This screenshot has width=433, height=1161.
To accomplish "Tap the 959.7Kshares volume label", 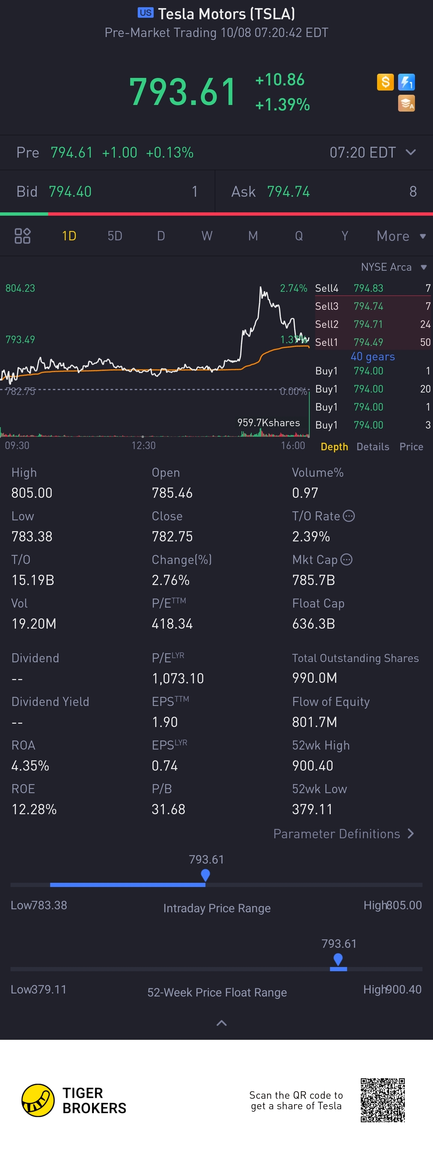I will 269,423.
